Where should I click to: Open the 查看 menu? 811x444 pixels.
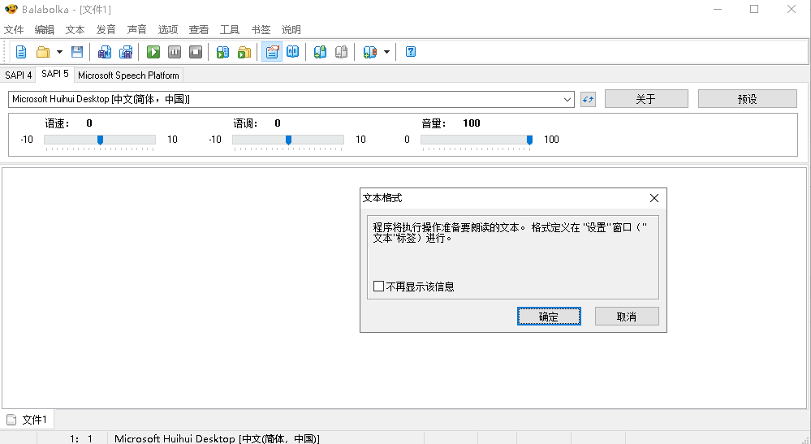pos(199,29)
